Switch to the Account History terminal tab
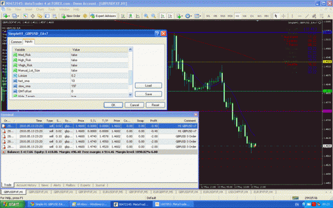 click(26, 185)
